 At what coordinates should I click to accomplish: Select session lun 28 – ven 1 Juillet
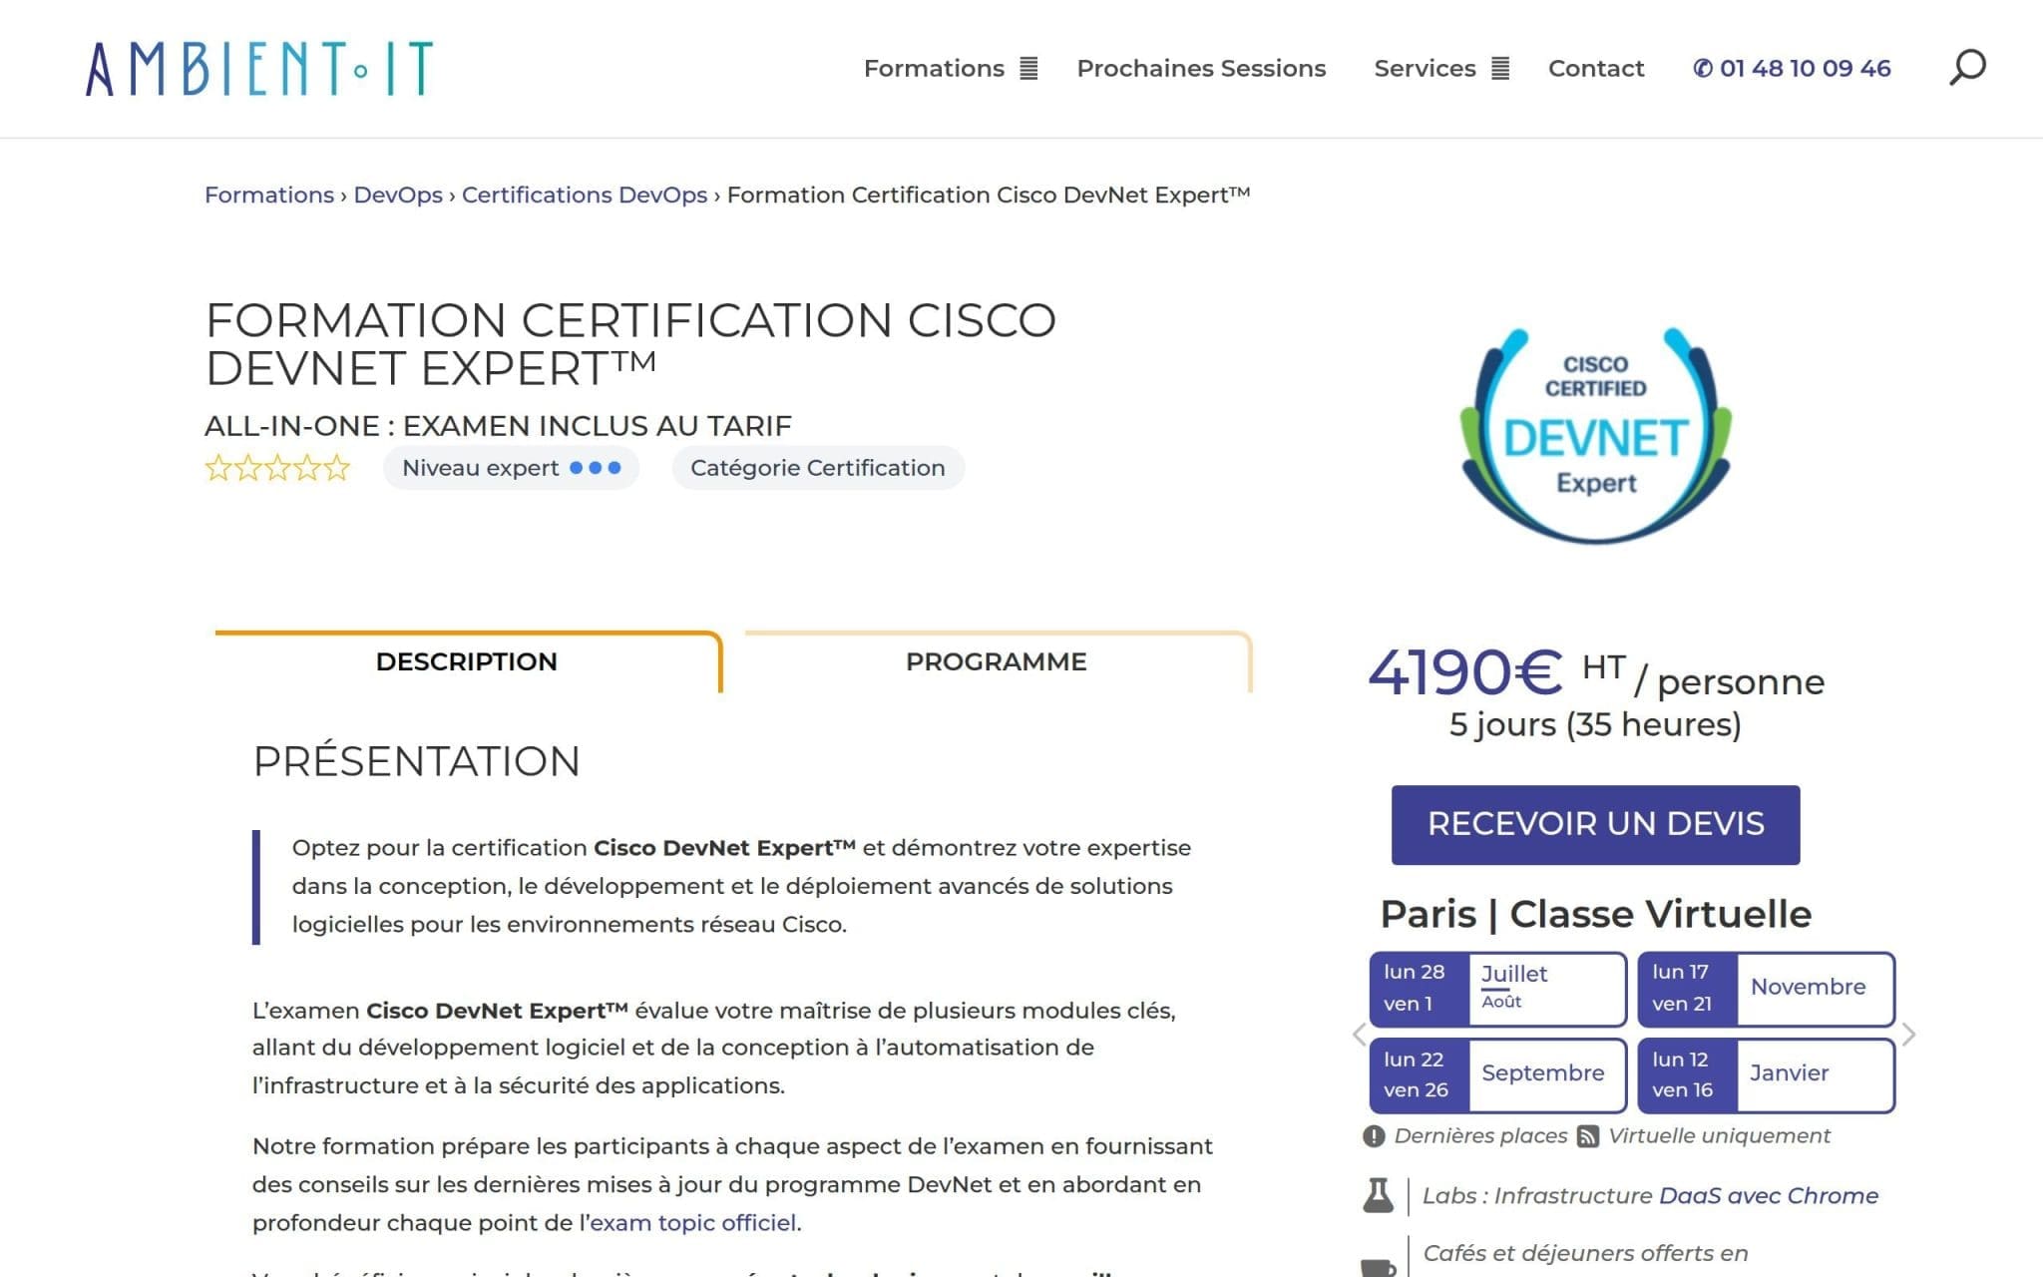point(1497,989)
